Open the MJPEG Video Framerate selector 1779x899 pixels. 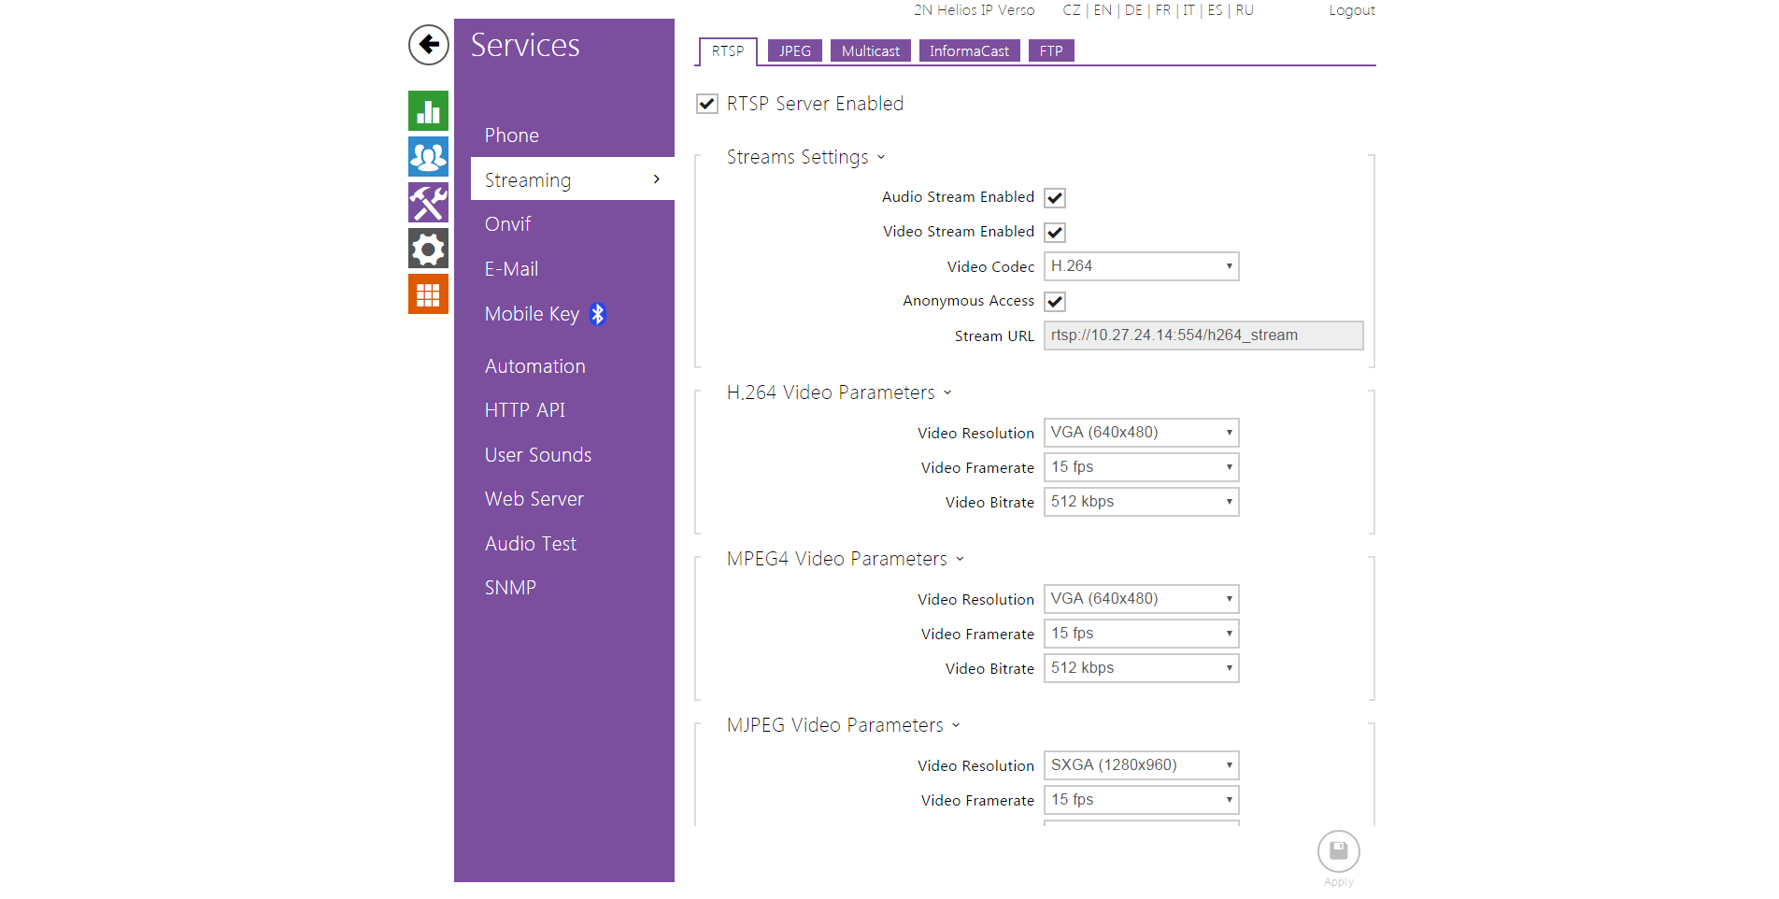pos(1141,799)
